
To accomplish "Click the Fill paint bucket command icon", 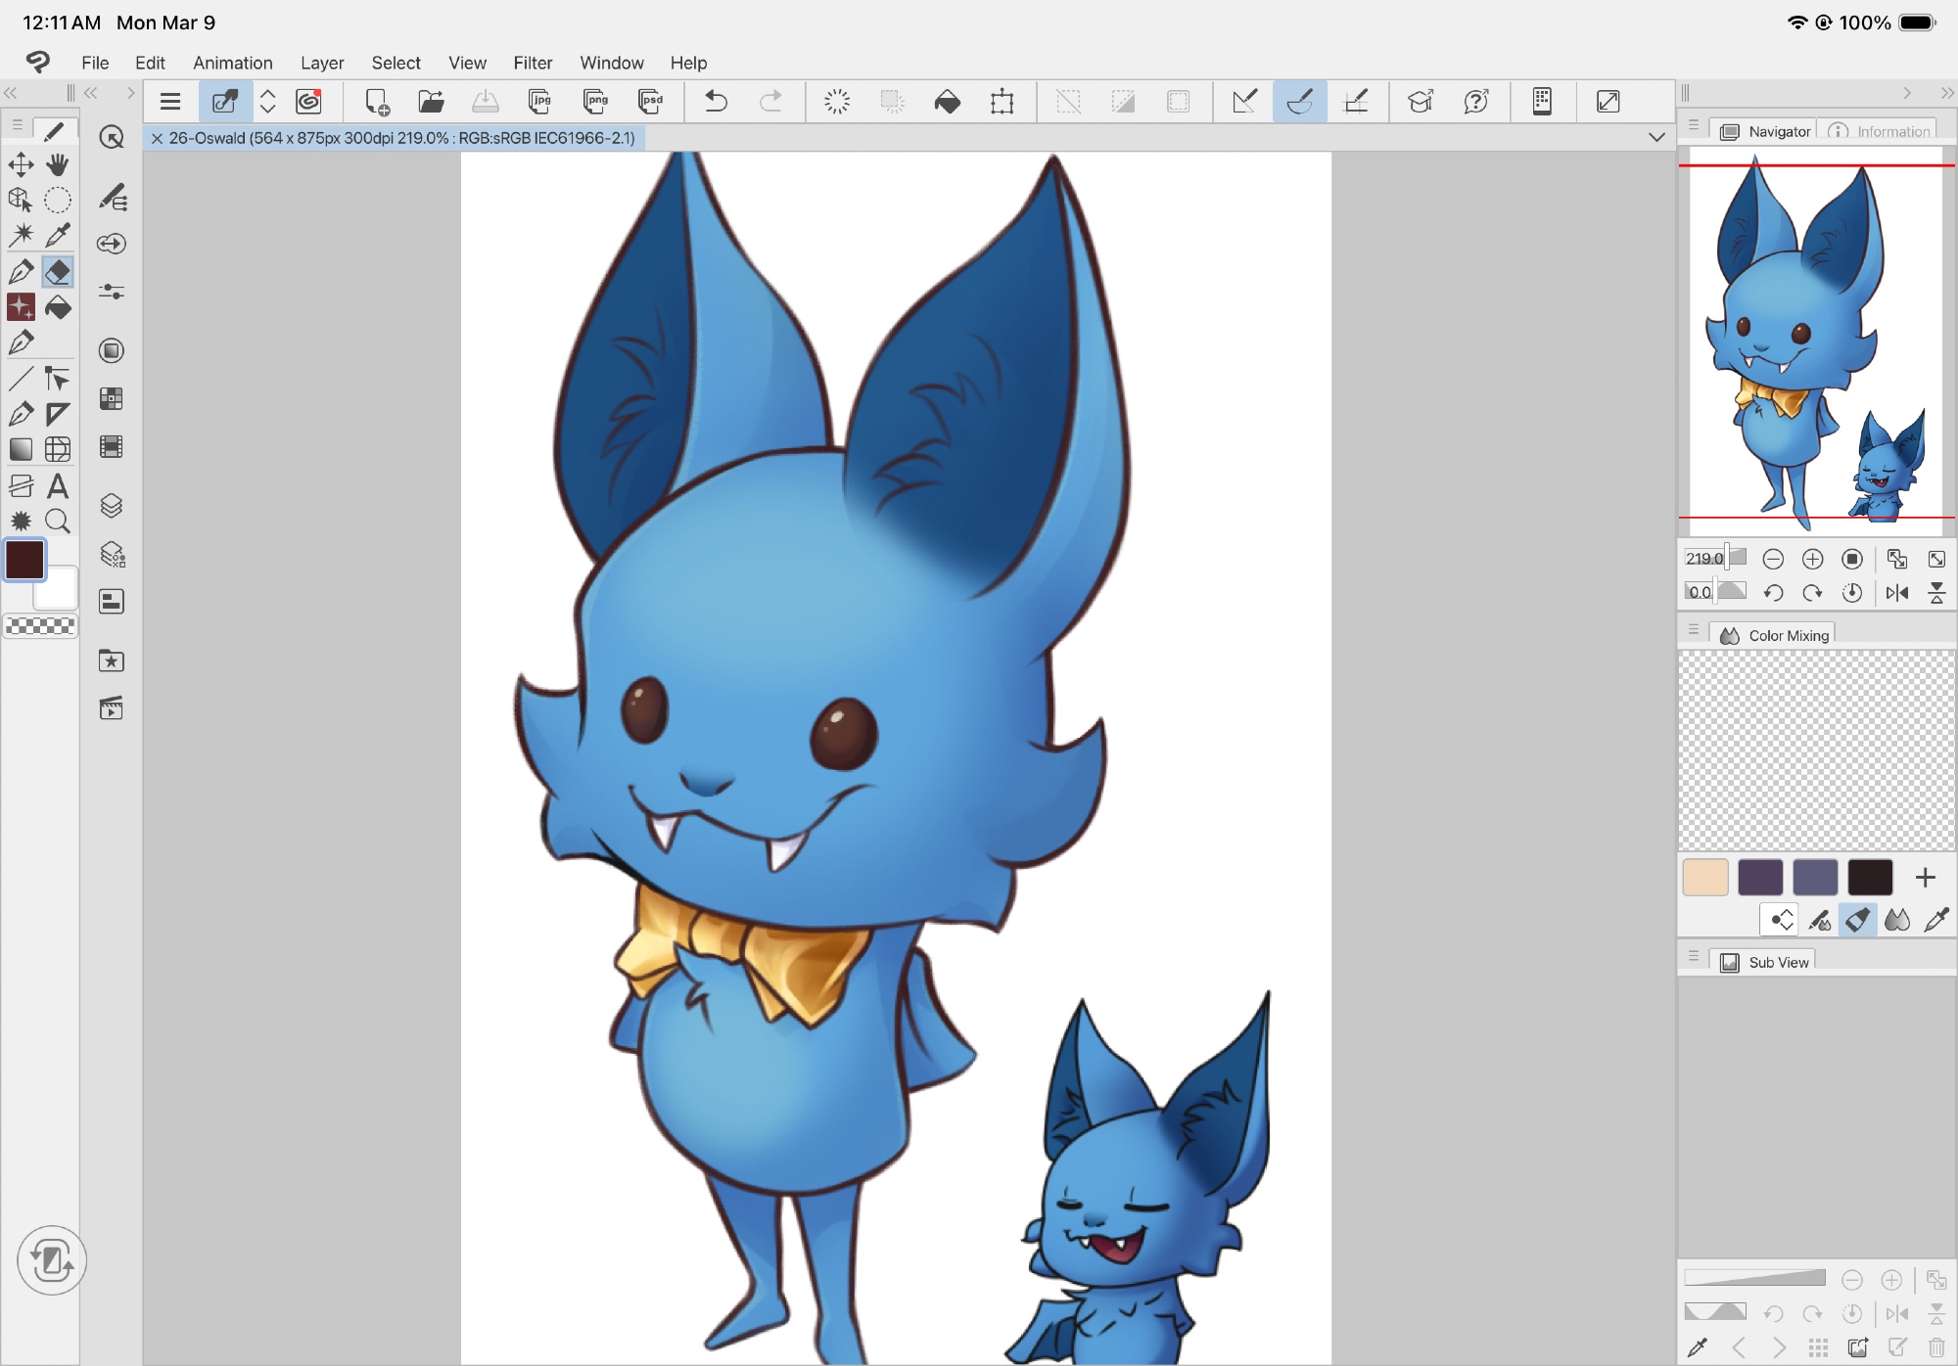I will [947, 102].
